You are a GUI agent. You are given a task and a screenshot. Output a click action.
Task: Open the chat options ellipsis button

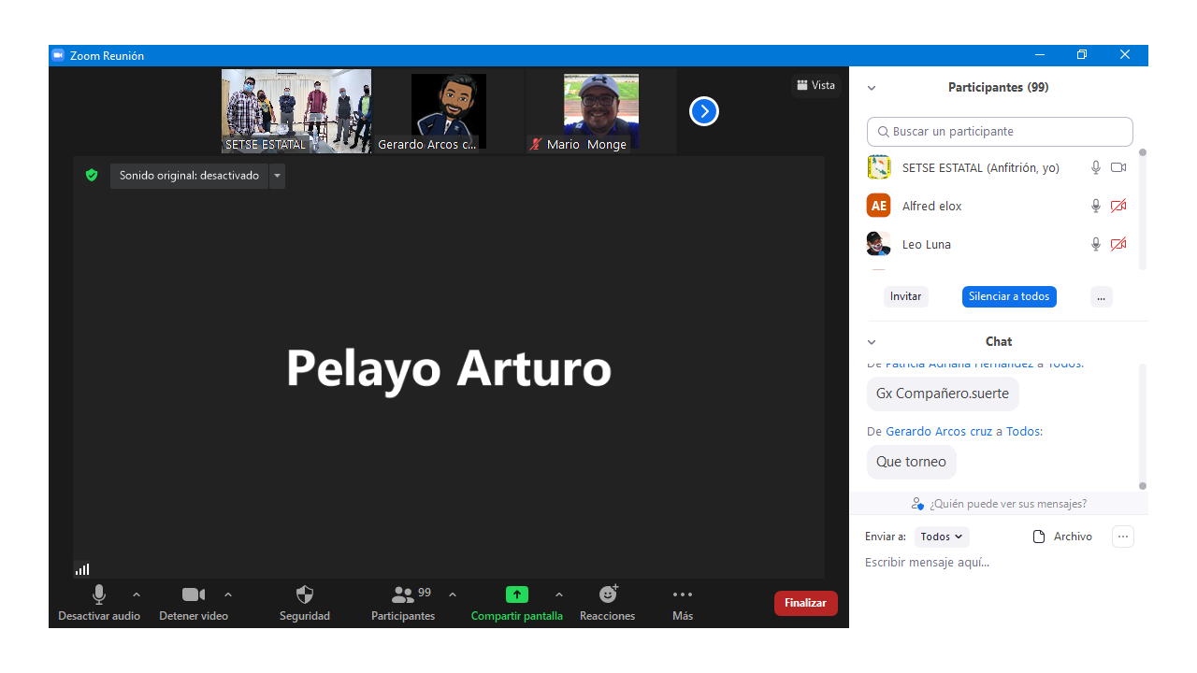pos(1123,537)
